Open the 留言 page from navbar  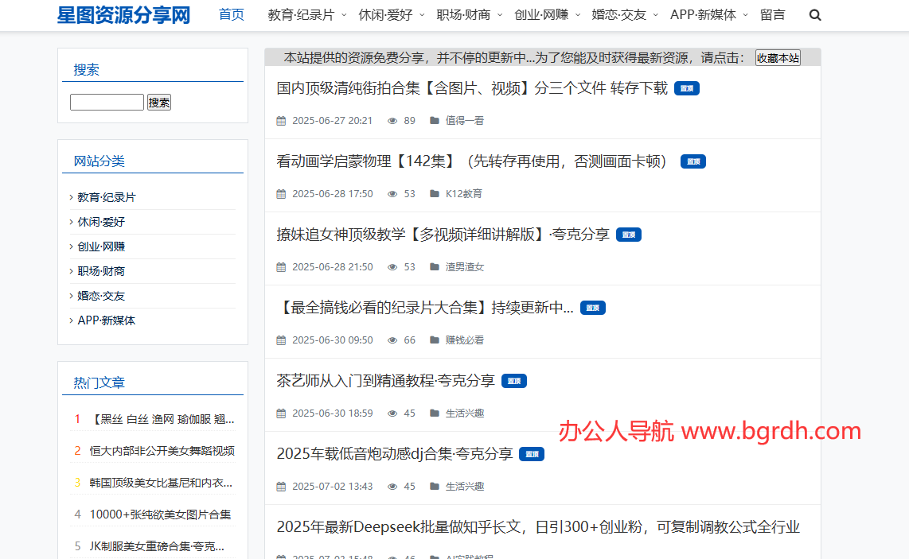(772, 15)
